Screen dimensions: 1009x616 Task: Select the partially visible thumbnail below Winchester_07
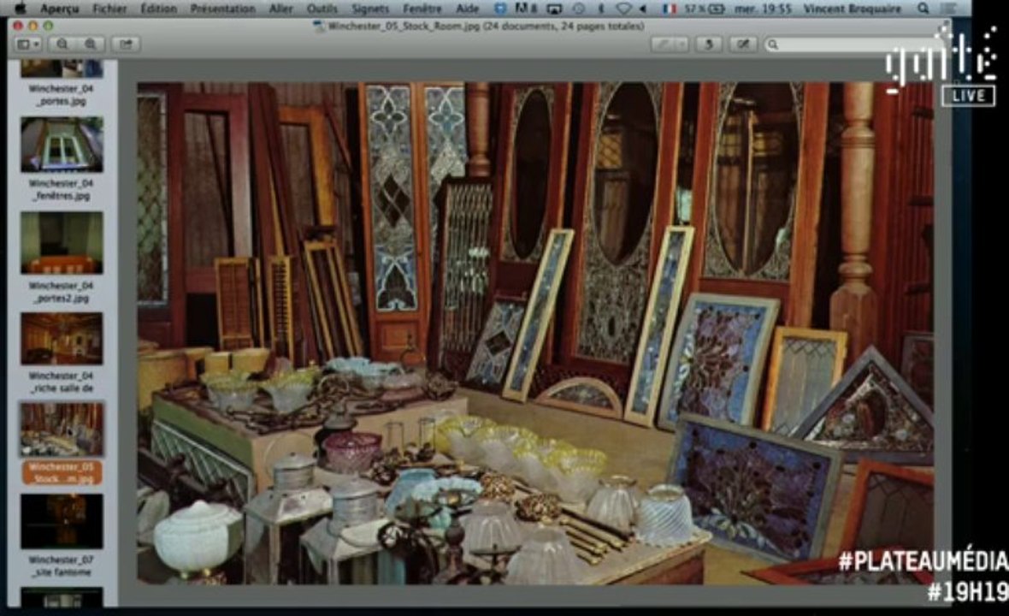tap(62, 596)
